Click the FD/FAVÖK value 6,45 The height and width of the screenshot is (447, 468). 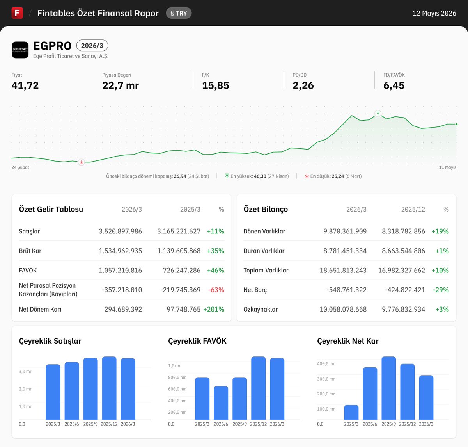(x=394, y=85)
